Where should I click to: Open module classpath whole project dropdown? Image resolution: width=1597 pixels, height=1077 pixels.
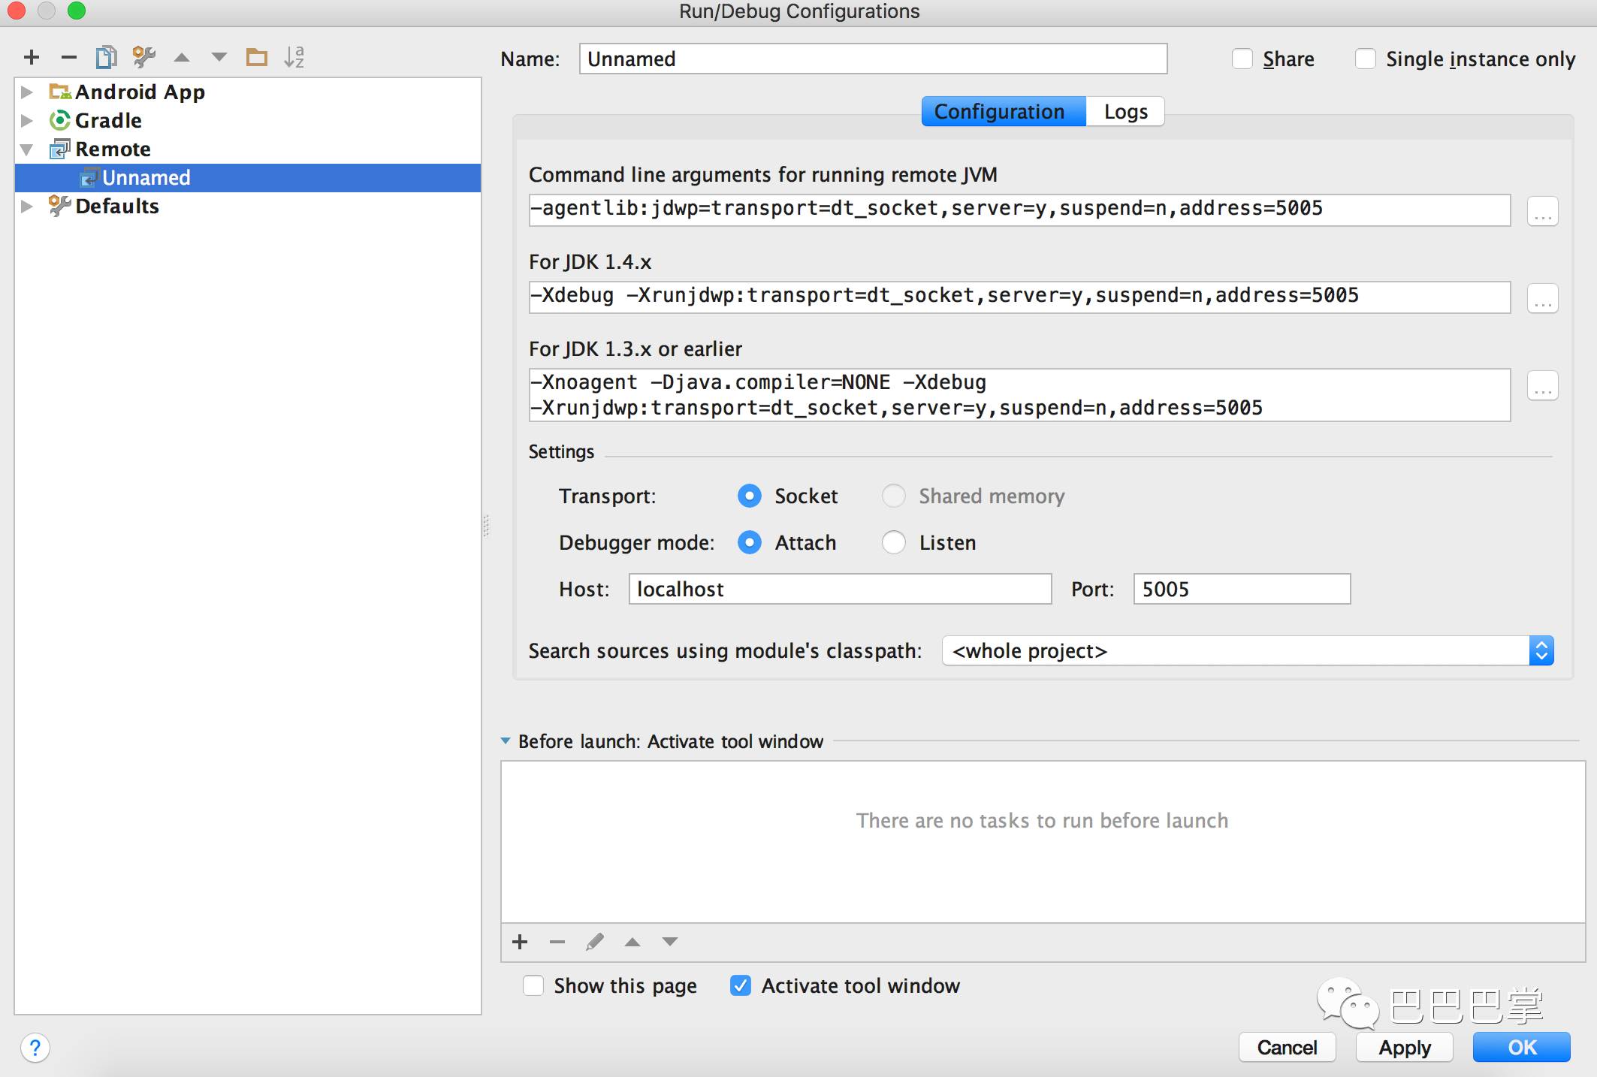(x=1247, y=650)
